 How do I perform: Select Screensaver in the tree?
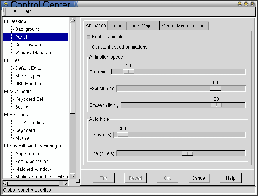point(28,45)
